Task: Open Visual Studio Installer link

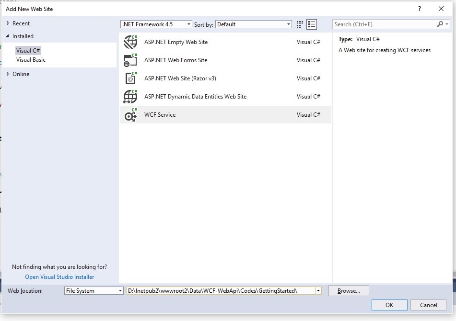Action: click(x=59, y=277)
